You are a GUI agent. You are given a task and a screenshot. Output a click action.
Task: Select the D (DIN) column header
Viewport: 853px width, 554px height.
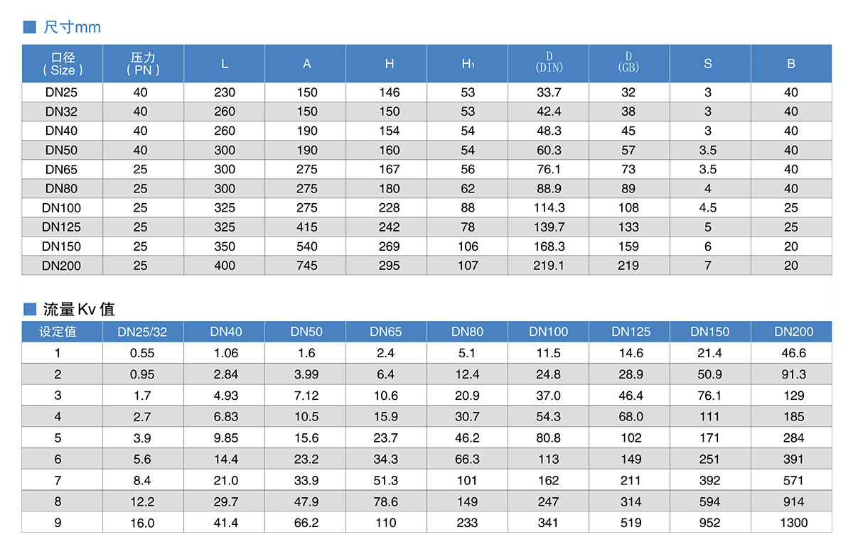(548, 62)
